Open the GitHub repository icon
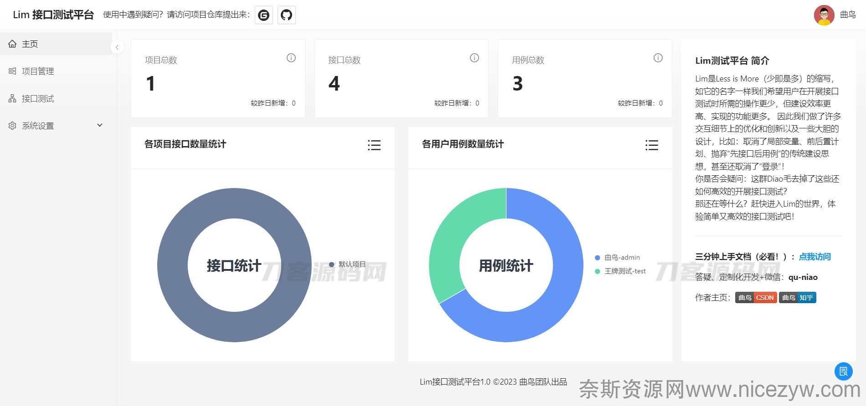This screenshot has height=406, width=866. pyautogui.click(x=286, y=15)
